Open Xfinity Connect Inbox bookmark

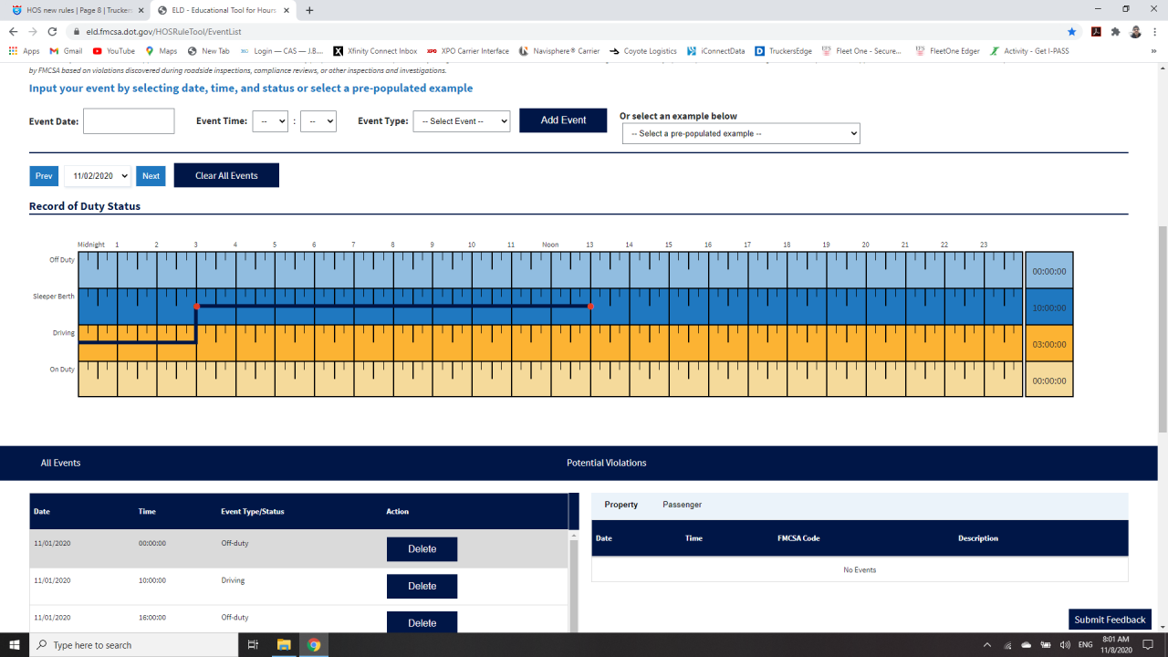point(375,51)
